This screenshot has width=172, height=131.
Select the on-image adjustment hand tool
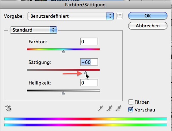pos(8,108)
